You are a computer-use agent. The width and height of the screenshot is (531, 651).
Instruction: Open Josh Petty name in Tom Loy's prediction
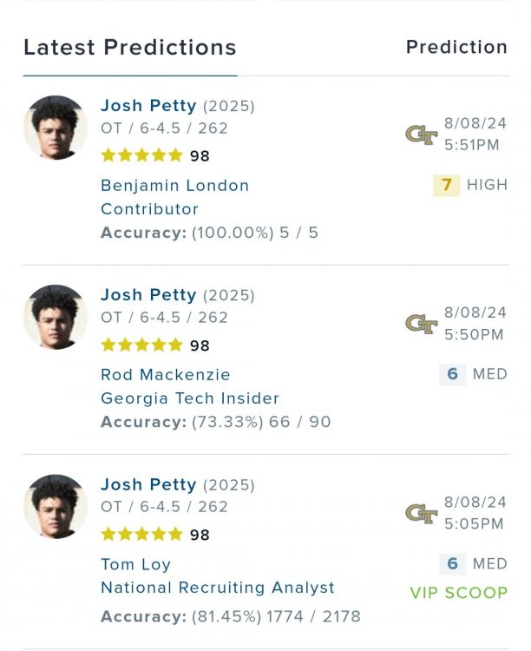coord(148,484)
